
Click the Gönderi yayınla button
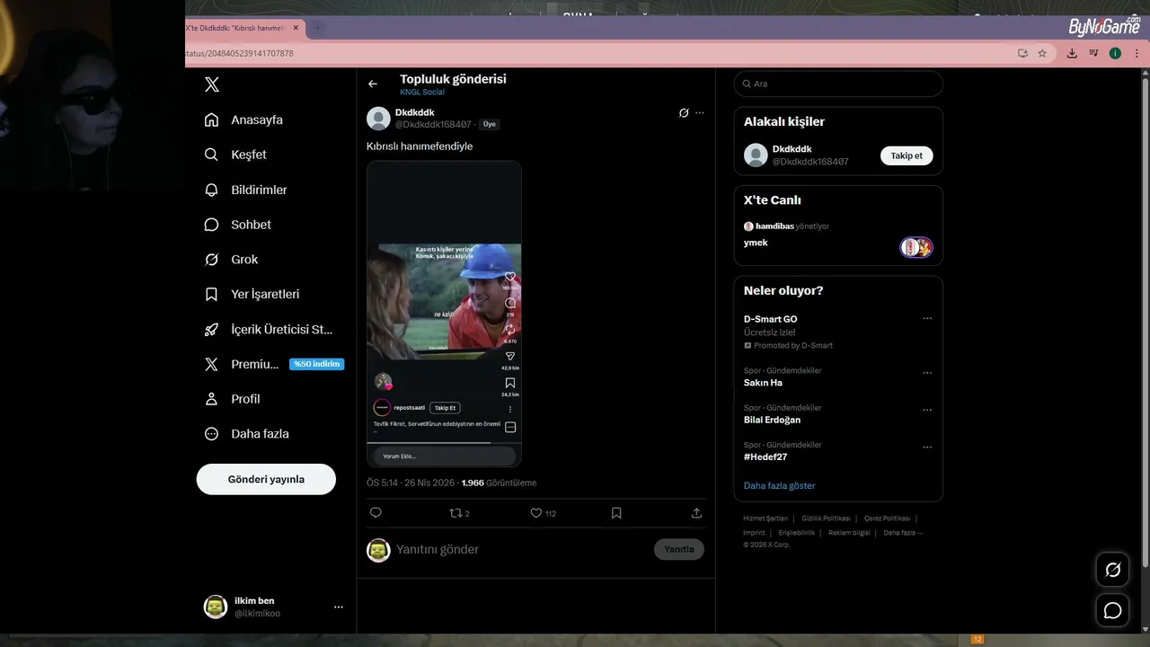tap(266, 479)
